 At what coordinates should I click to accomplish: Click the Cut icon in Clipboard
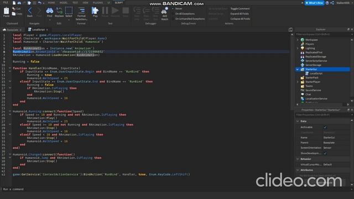[x=14, y=9]
